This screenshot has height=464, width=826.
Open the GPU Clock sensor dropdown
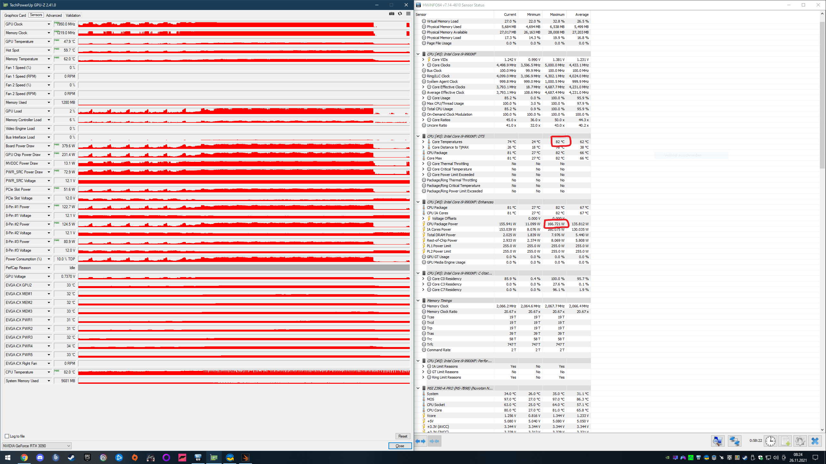[49, 24]
